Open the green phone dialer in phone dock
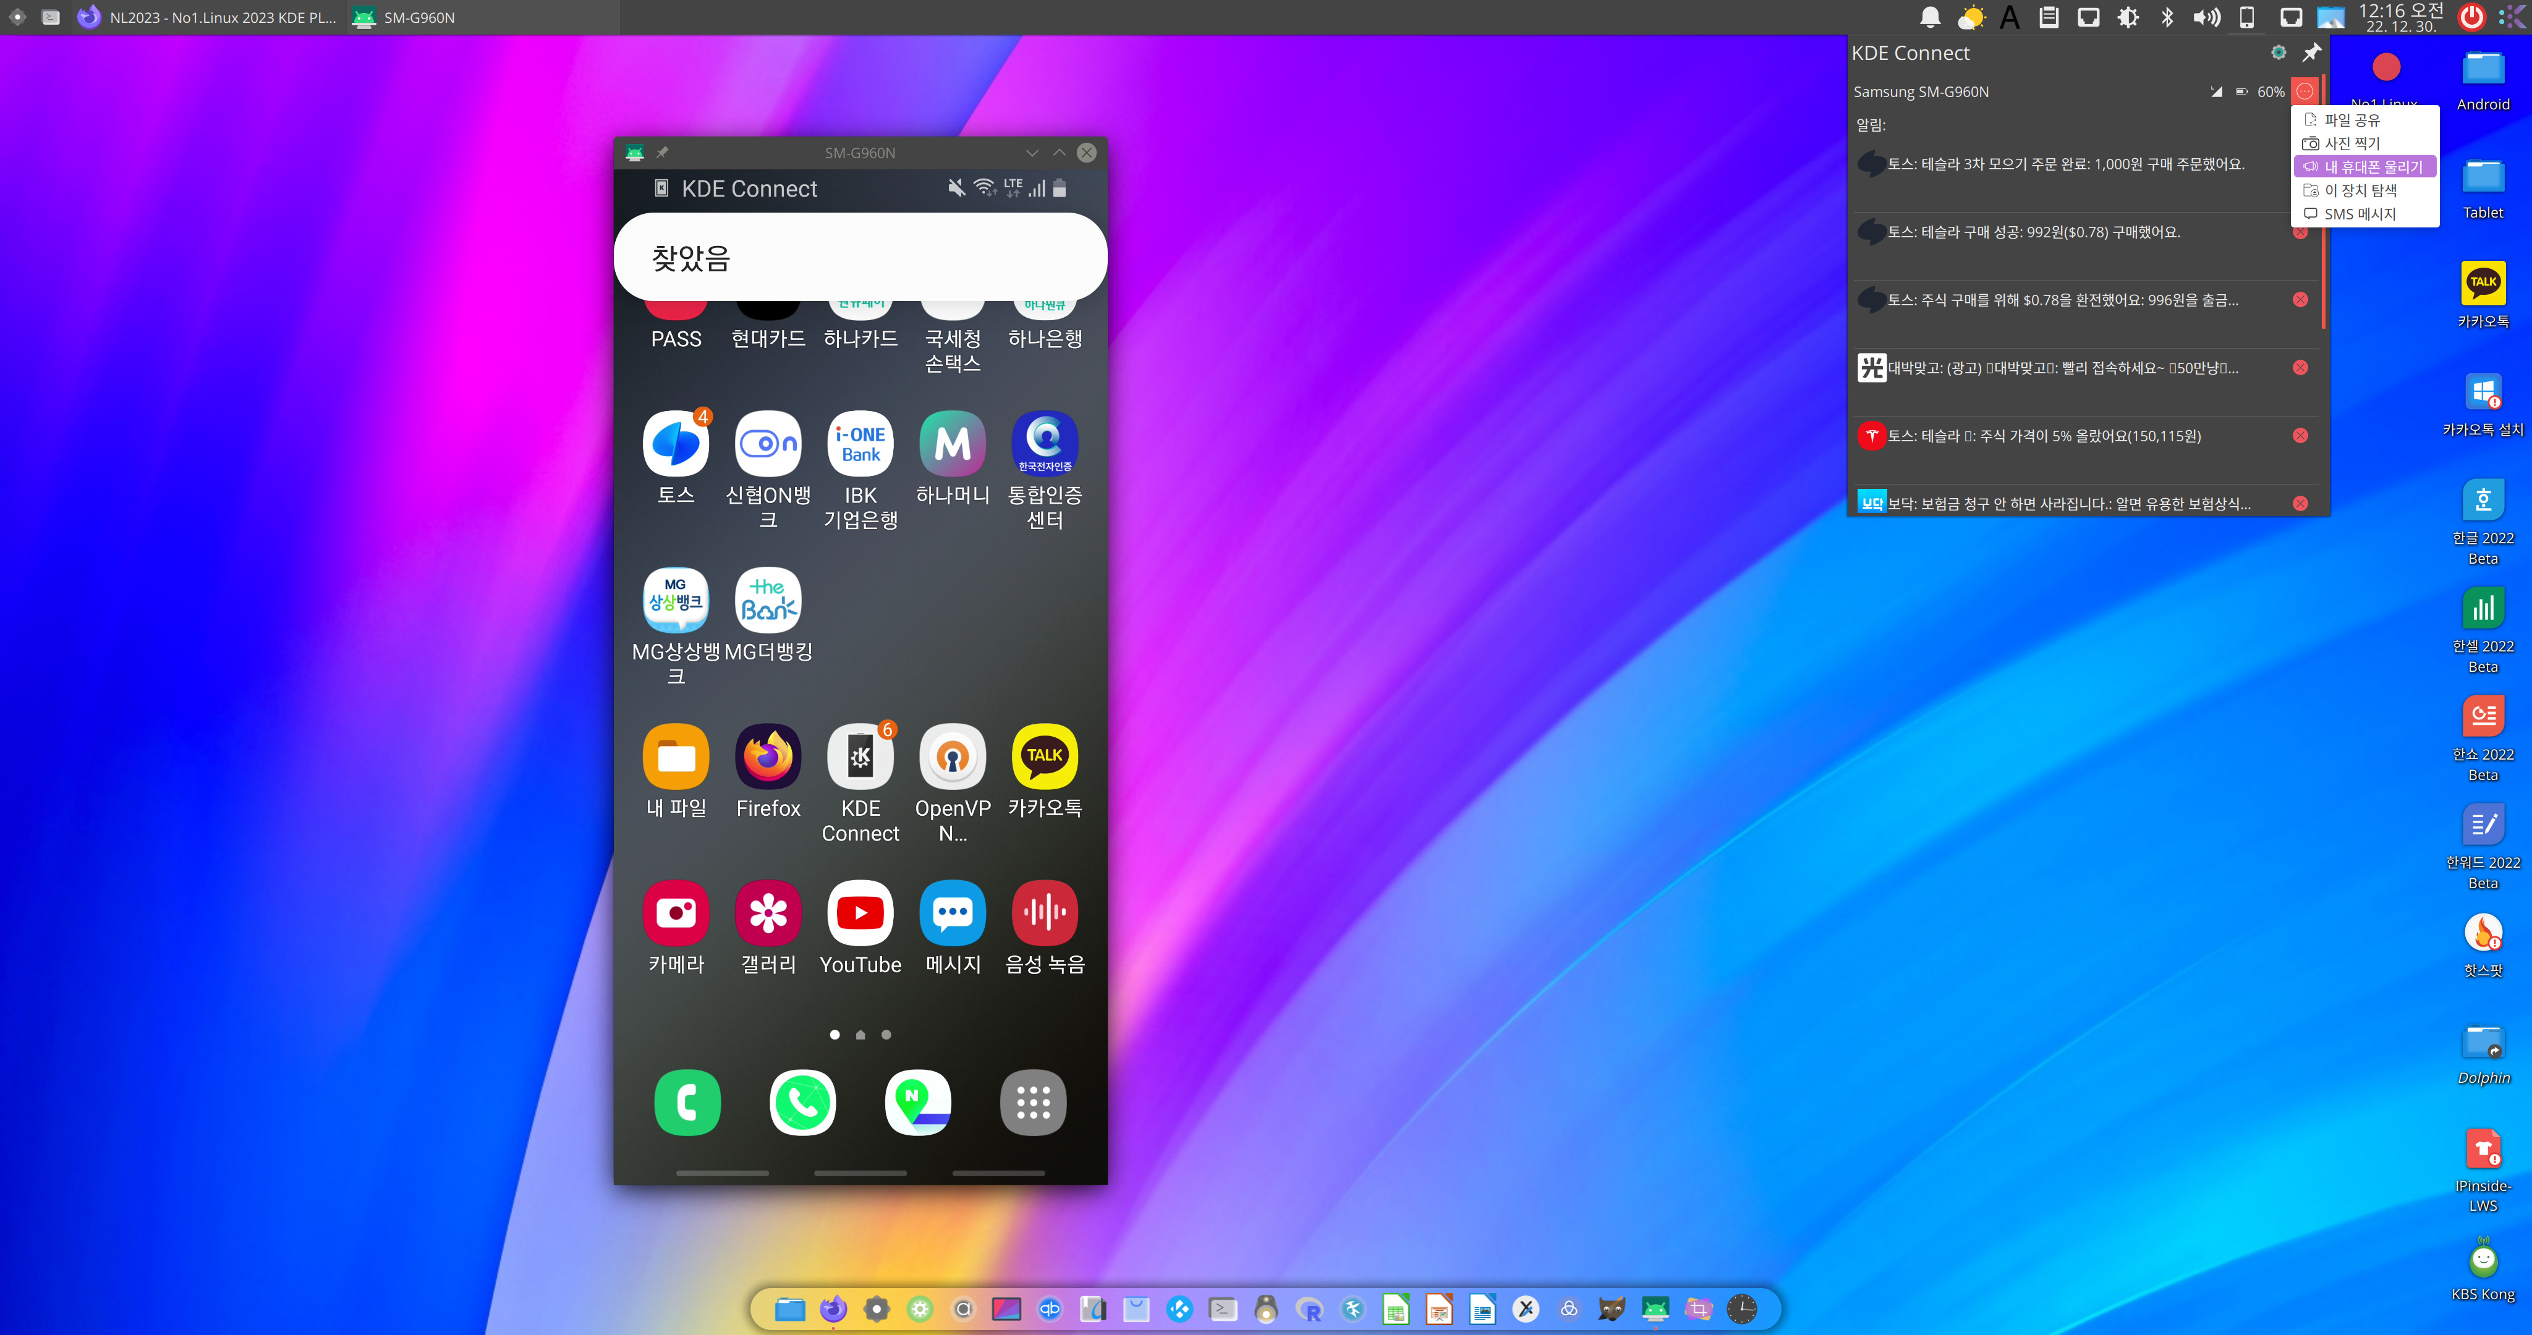The height and width of the screenshot is (1335, 2532). pyautogui.click(x=687, y=1102)
